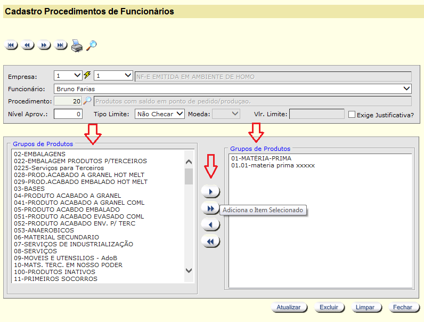Click the printer icon
424x322 pixels.
click(77, 46)
